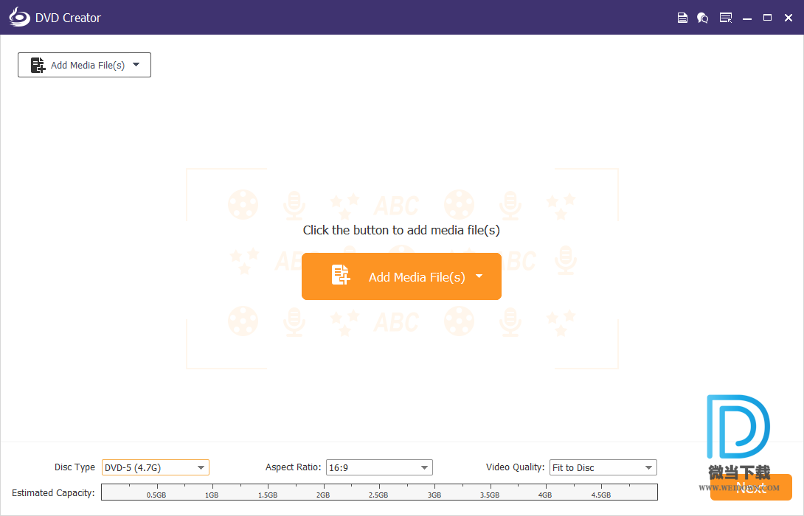This screenshot has width=804, height=516.
Task: Click the orange Add Media File(s) button
Action: (401, 276)
